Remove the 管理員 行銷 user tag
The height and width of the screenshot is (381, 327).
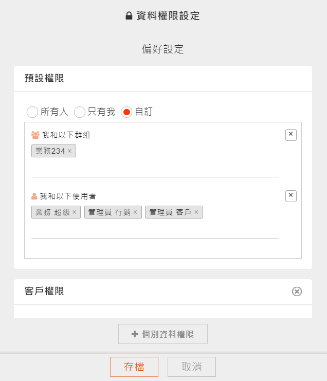135,212
